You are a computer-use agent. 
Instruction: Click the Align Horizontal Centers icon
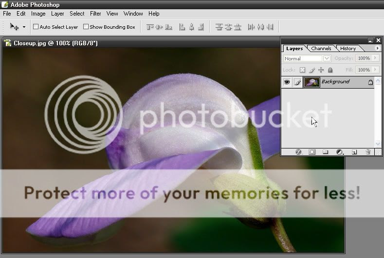pos(191,27)
